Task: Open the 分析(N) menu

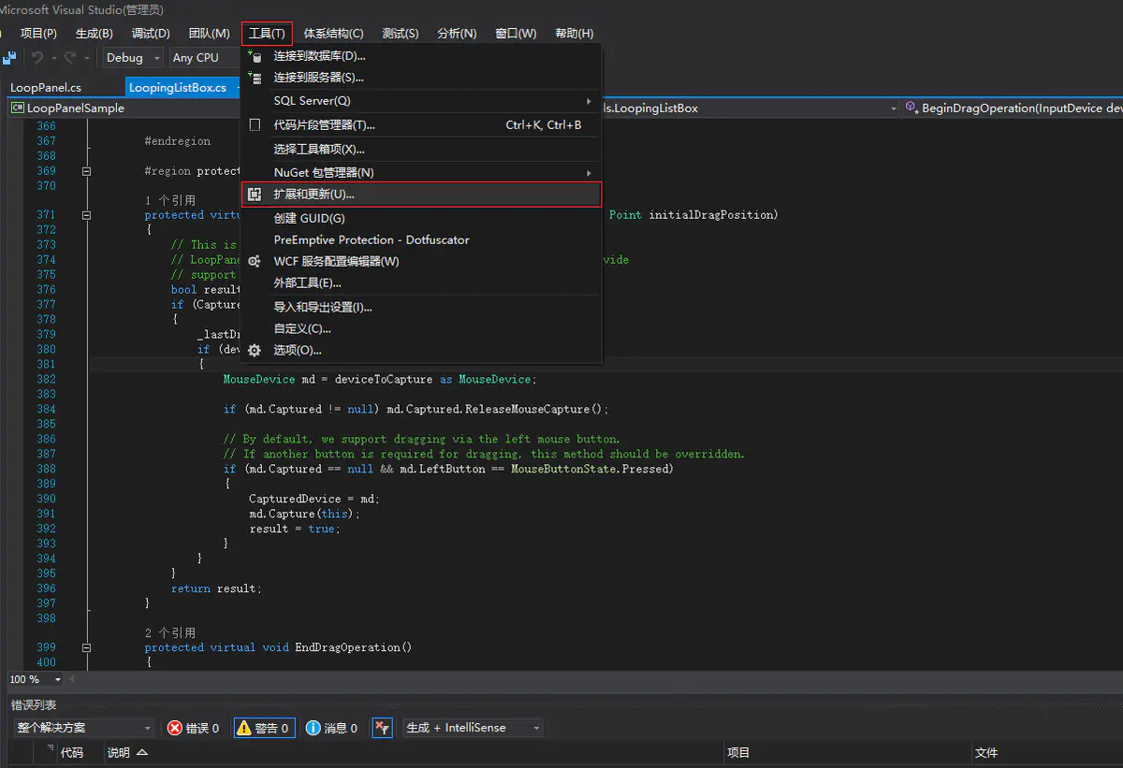Action: [x=457, y=34]
